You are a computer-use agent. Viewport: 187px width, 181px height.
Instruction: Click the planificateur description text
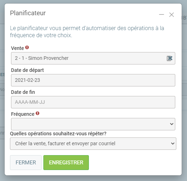[x=87, y=32]
